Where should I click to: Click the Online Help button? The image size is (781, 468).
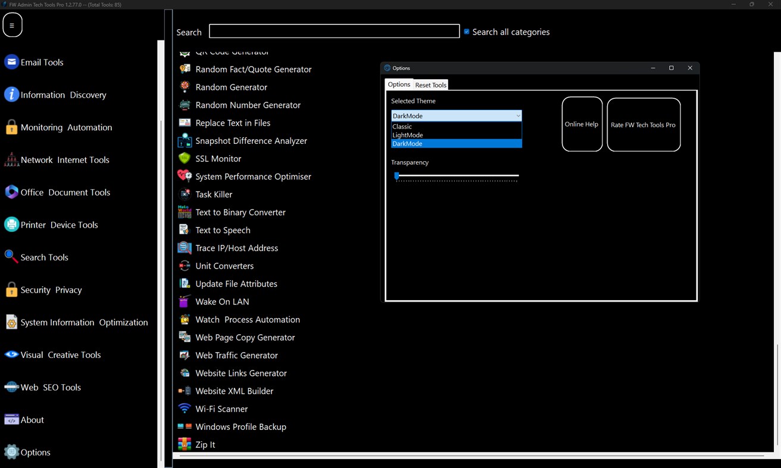tap(582, 124)
